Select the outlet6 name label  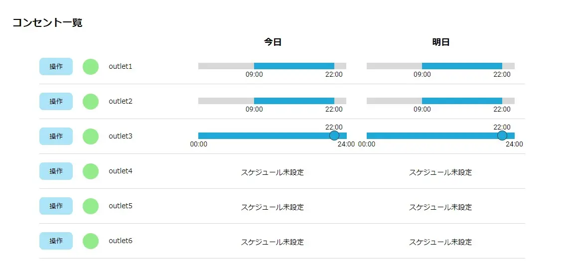point(121,241)
